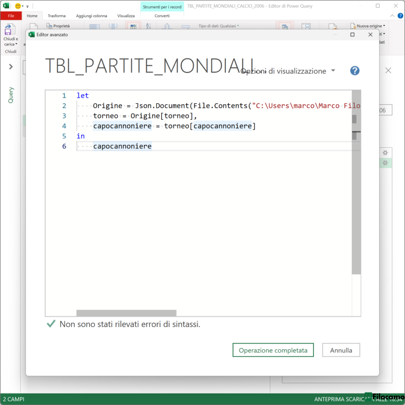
Task: Click 'Non sono stati rilevati errori di sintassi' message
Action: pyautogui.click(x=130, y=324)
